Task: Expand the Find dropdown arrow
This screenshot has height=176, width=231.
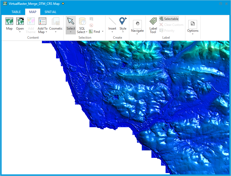Action: (x=103, y=31)
